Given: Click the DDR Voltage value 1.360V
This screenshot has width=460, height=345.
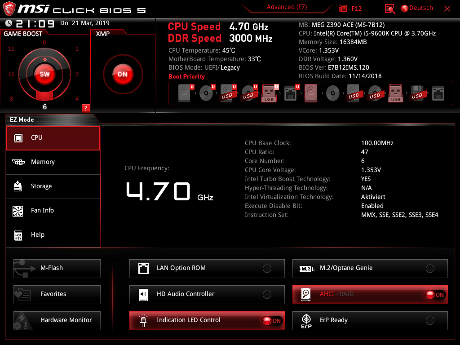Looking at the screenshot, I should click(348, 59).
